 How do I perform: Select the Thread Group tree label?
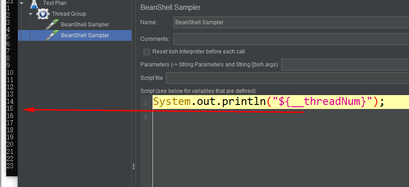(69, 14)
